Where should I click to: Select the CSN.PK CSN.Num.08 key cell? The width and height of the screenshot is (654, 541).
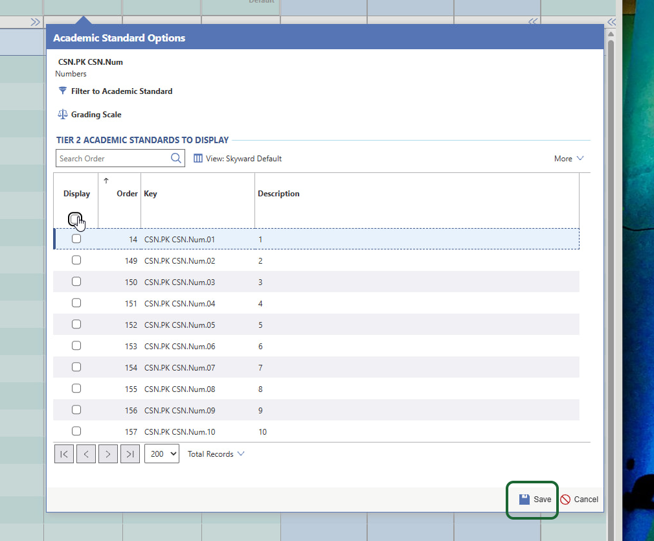pyautogui.click(x=179, y=389)
